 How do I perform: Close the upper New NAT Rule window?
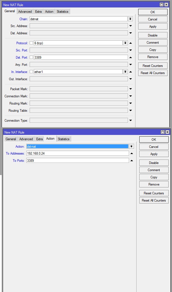click(x=166, y=5)
